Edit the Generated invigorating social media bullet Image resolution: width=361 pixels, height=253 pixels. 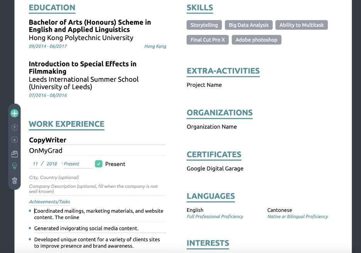[100, 228]
